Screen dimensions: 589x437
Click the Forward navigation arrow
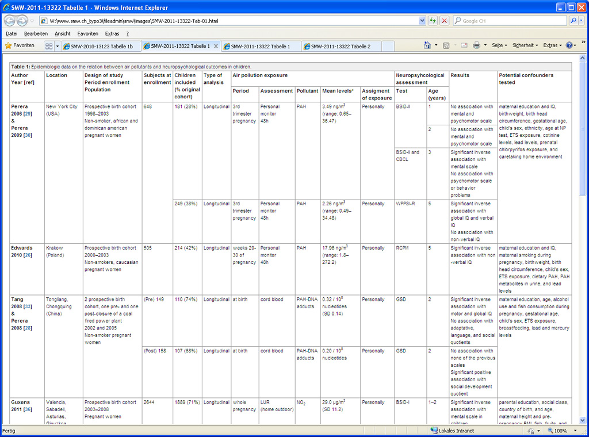click(x=22, y=21)
